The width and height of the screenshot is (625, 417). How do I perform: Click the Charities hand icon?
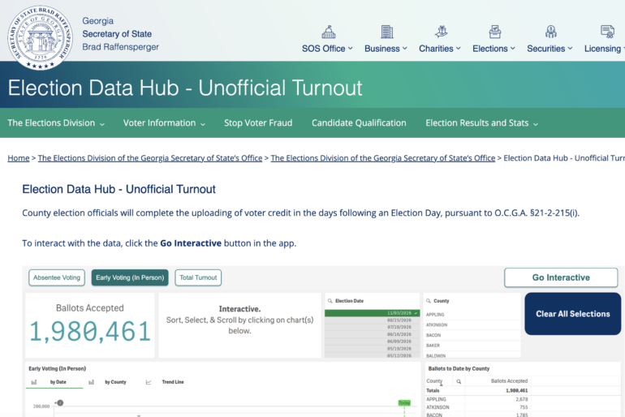tap(441, 32)
